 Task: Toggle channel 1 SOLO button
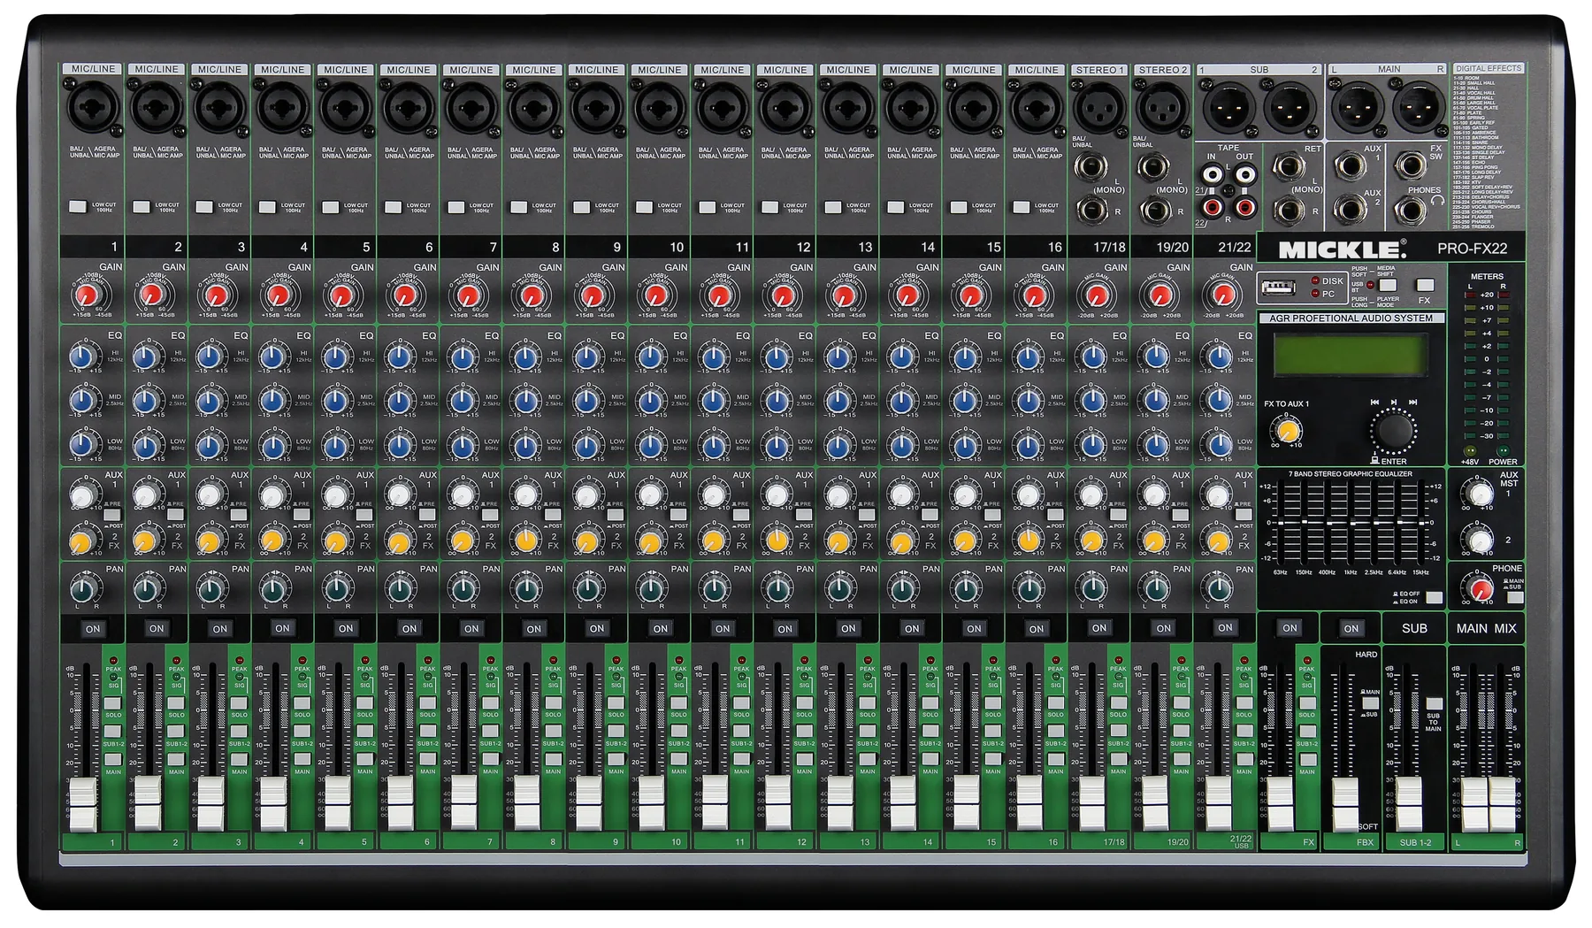(113, 703)
